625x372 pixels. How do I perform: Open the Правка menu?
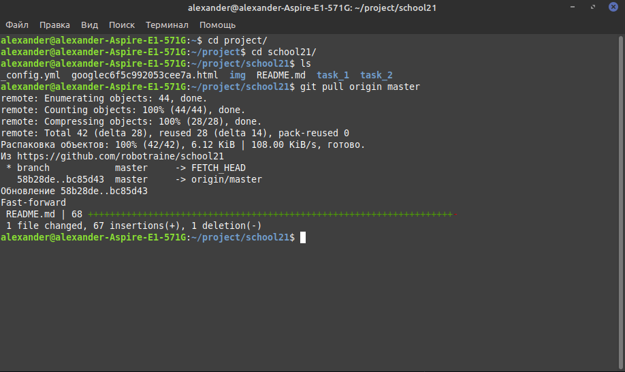point(54,25)
